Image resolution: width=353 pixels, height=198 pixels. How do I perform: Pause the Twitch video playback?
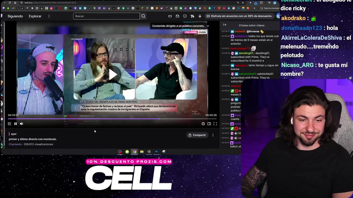(x=15, y=124)
